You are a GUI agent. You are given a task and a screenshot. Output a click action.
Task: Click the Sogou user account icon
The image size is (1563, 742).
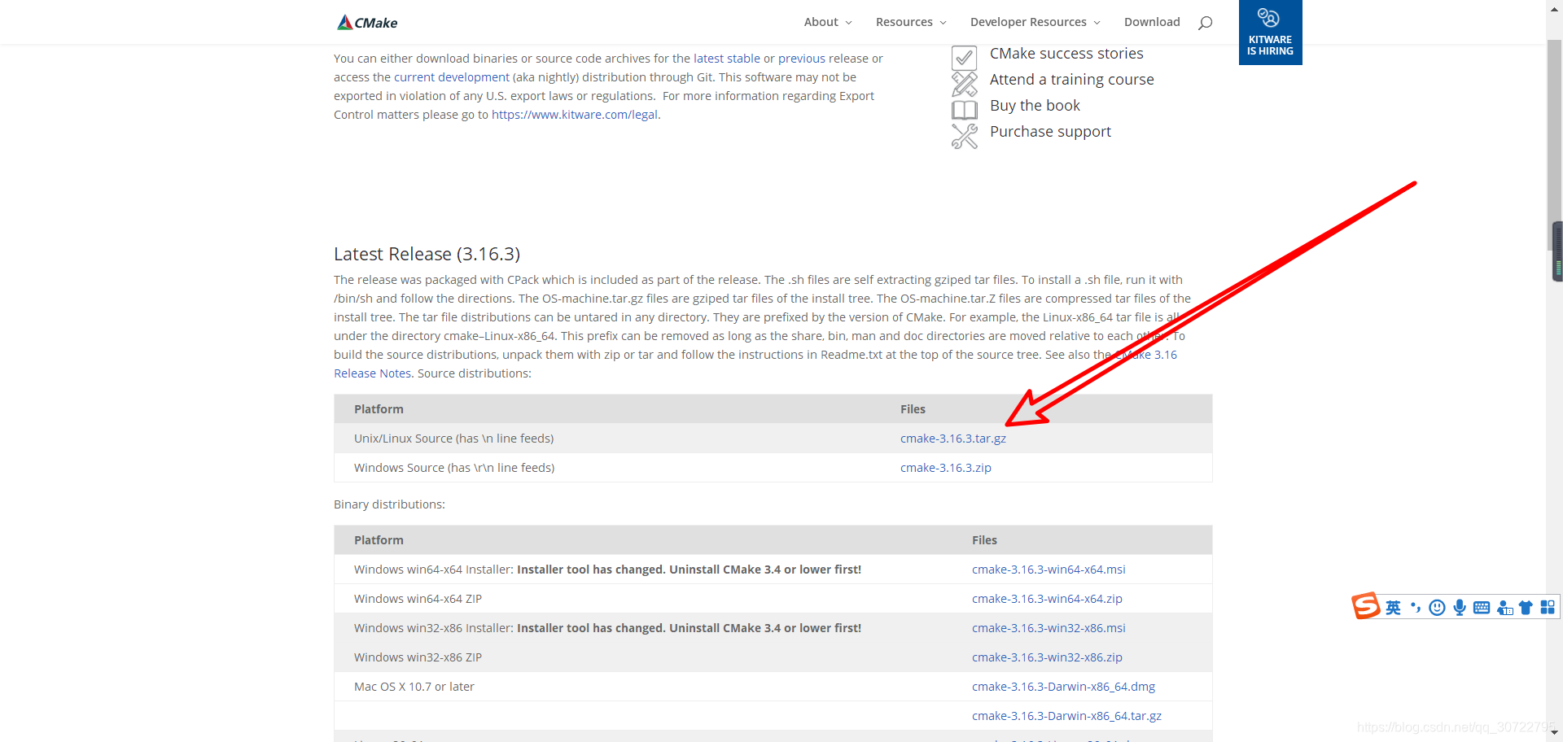click(1504, 608)
